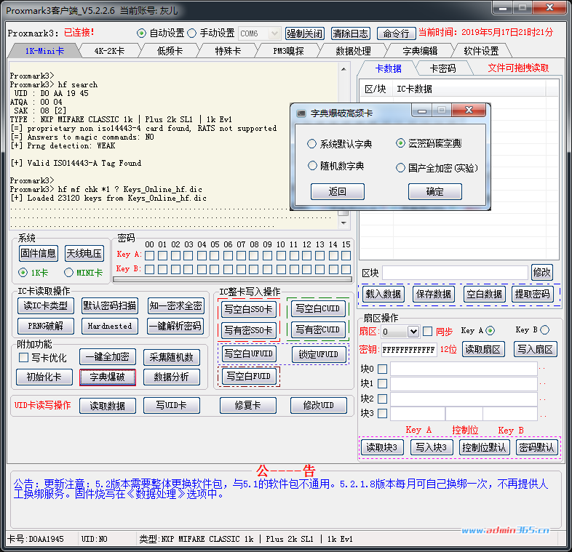Click 写空白S50卡
Screen dimensions: 572x552
(x=249, y=310)
